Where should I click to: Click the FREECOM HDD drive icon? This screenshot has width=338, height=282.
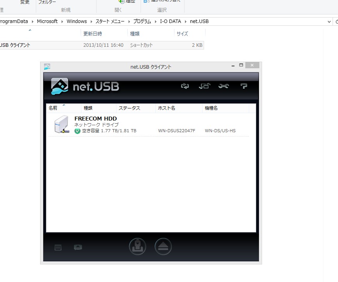pyautogui.click(x=62, y=124)
